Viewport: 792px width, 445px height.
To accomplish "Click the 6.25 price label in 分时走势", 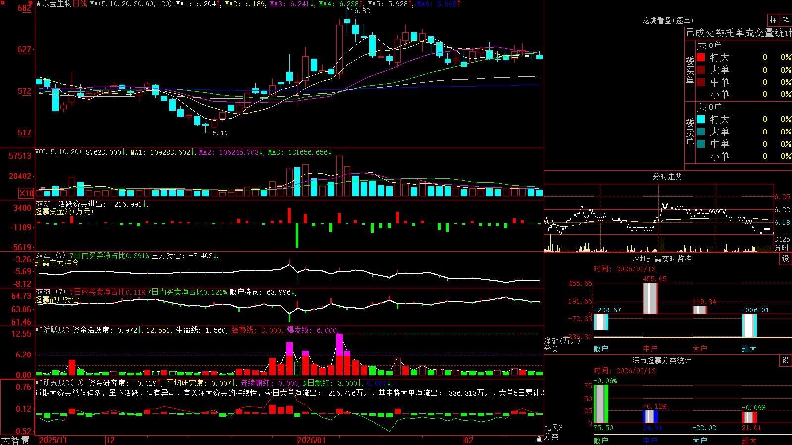I will point(782,197).
